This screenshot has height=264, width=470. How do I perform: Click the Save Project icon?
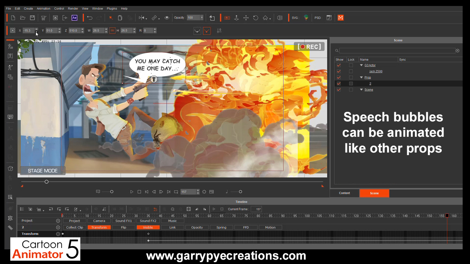[x=32, y=18]
